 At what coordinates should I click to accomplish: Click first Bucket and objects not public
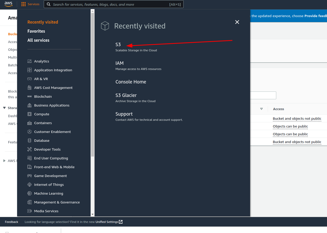pyautogui.click(x=297, y=119)
